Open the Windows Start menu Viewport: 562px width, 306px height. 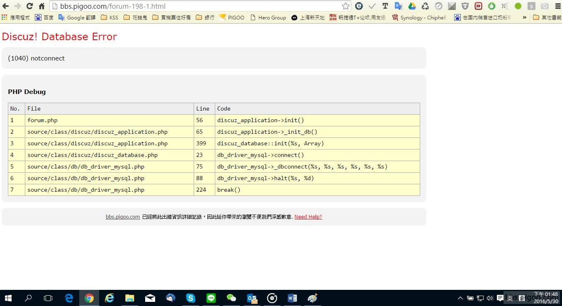8,298
